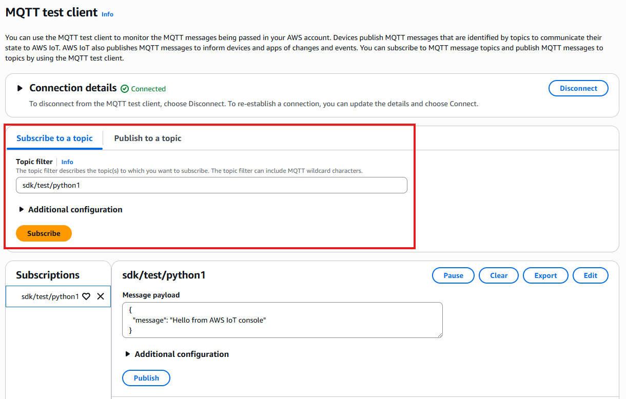Favorite the sdk/test/python1 subscription heart icon

coord(86,296)
